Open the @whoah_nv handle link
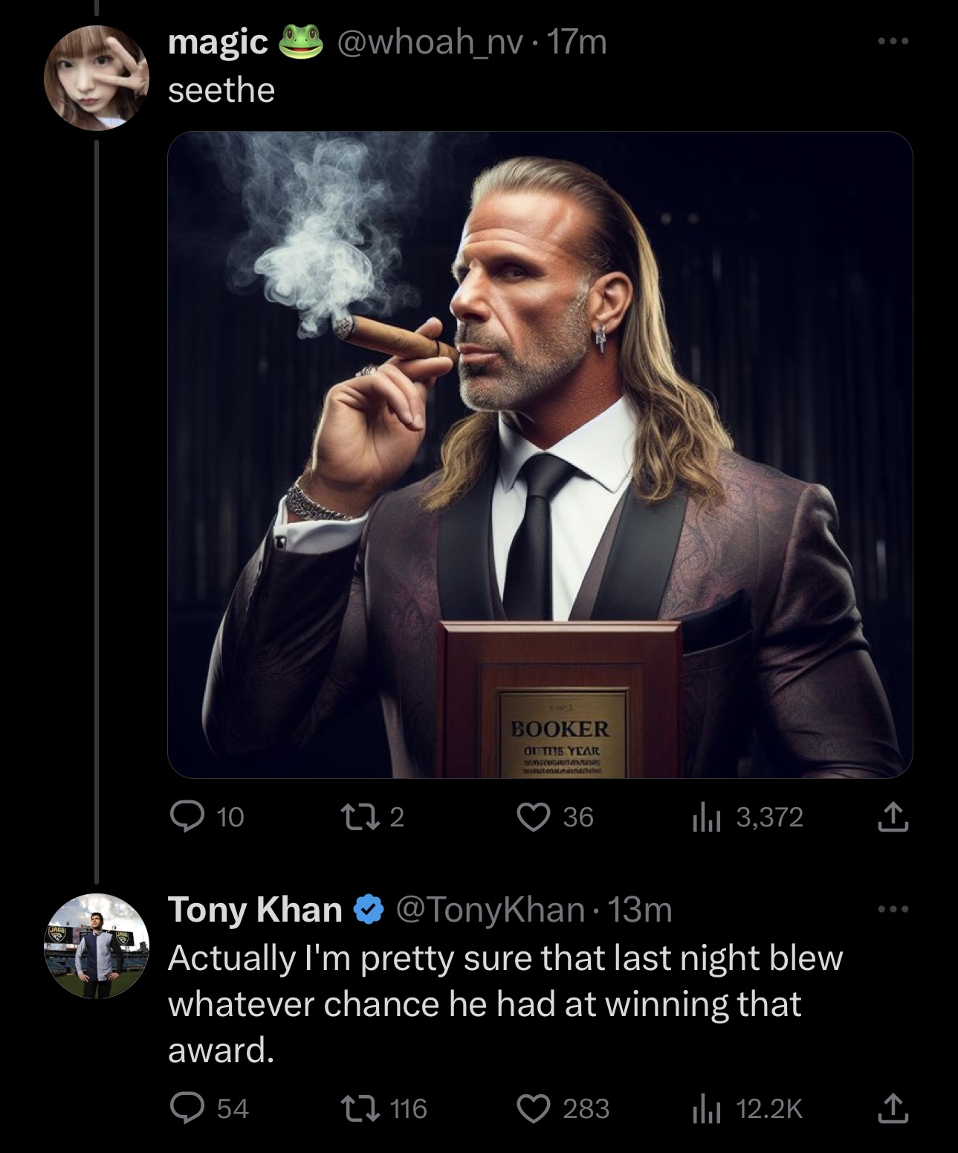The width and height of the screenshot is (958, 1153). point(430,42)
